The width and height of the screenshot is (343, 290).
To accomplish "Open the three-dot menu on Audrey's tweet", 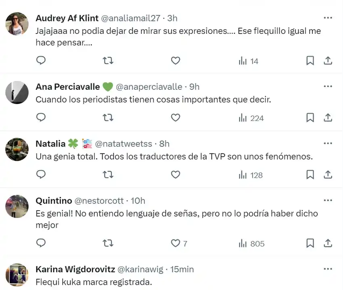I will 328,17.
